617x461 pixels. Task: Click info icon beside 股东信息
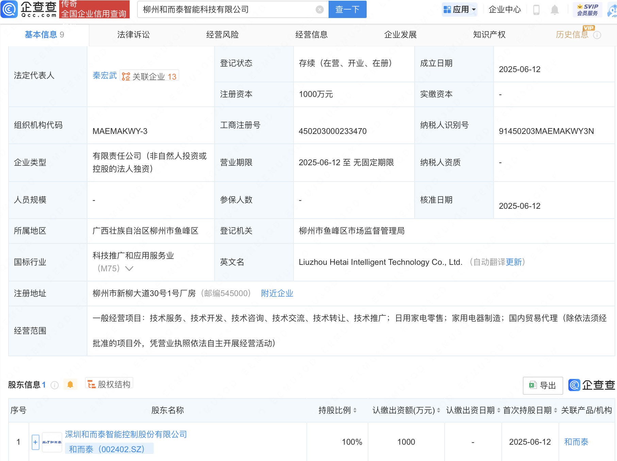pos(54,385)
